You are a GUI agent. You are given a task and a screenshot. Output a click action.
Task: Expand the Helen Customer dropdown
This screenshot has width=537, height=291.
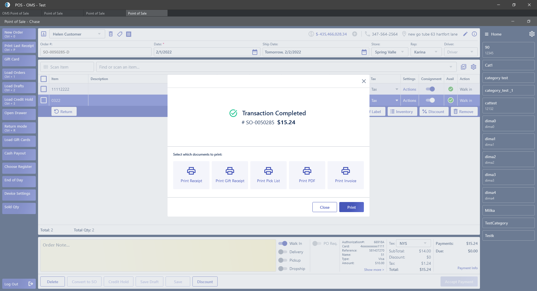(77, 34)
